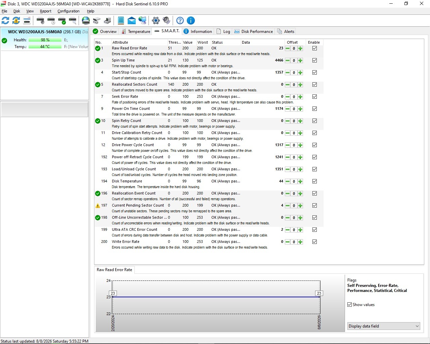This screenshot has width=430, height=344.
Task: Click the green check icon beside Reallocated Sectors Count
Action: tap(98, 85)
